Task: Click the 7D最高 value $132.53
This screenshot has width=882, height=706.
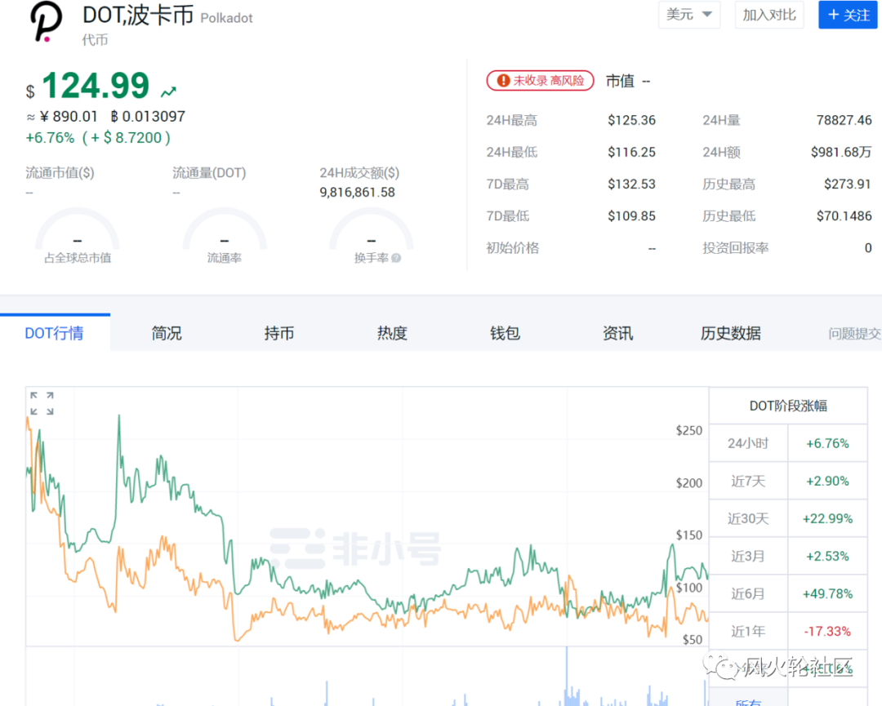Action: point(631,184)
